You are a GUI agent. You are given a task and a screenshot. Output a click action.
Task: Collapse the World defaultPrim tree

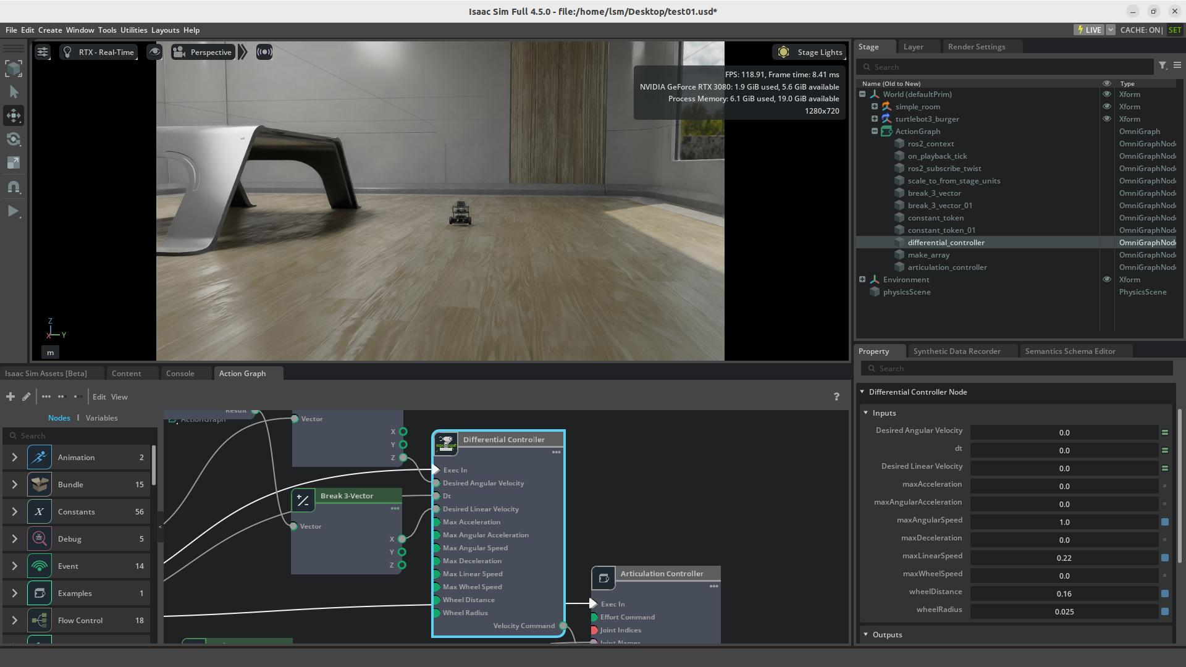[x=862, y=94]
